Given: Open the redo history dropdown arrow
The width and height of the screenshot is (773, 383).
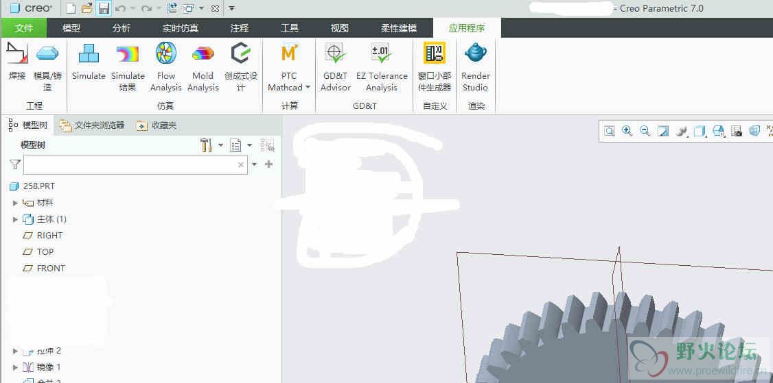Looking at the screenshot, I should [x=159, y=8].
